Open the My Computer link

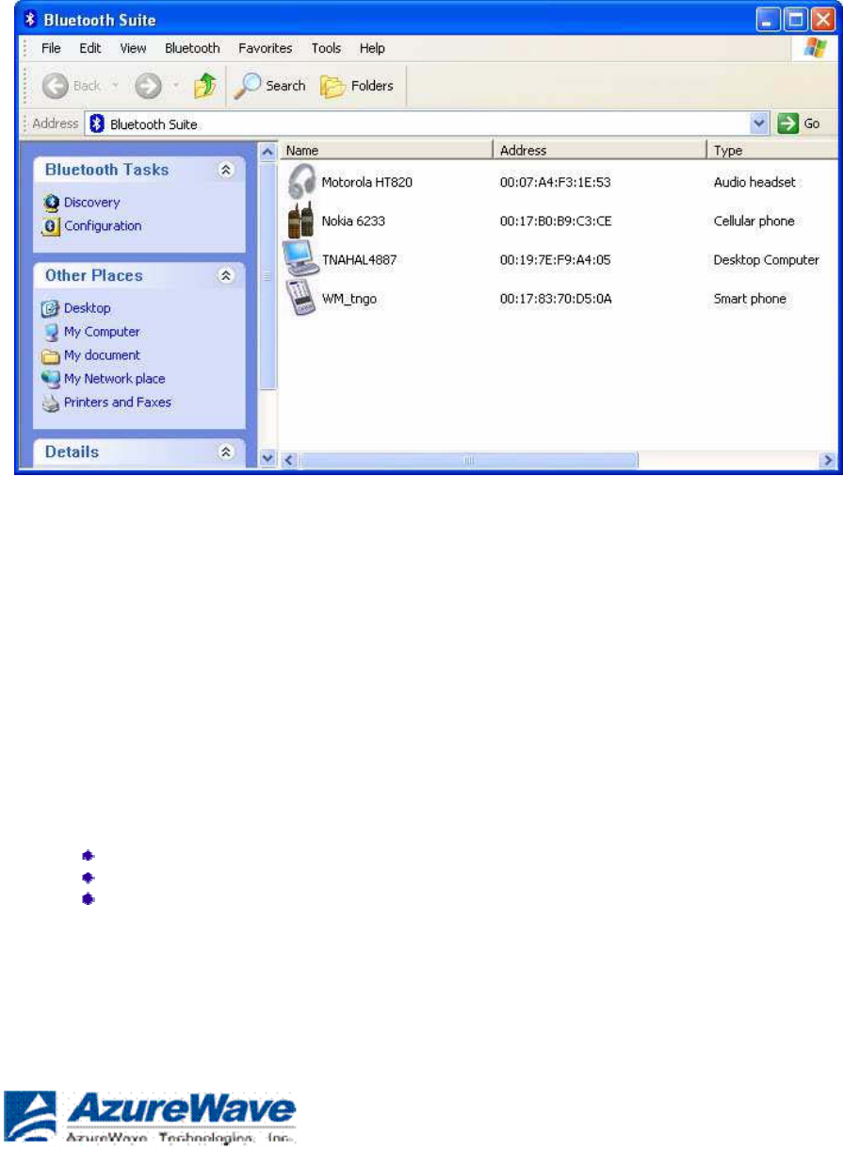pos(102,332)
